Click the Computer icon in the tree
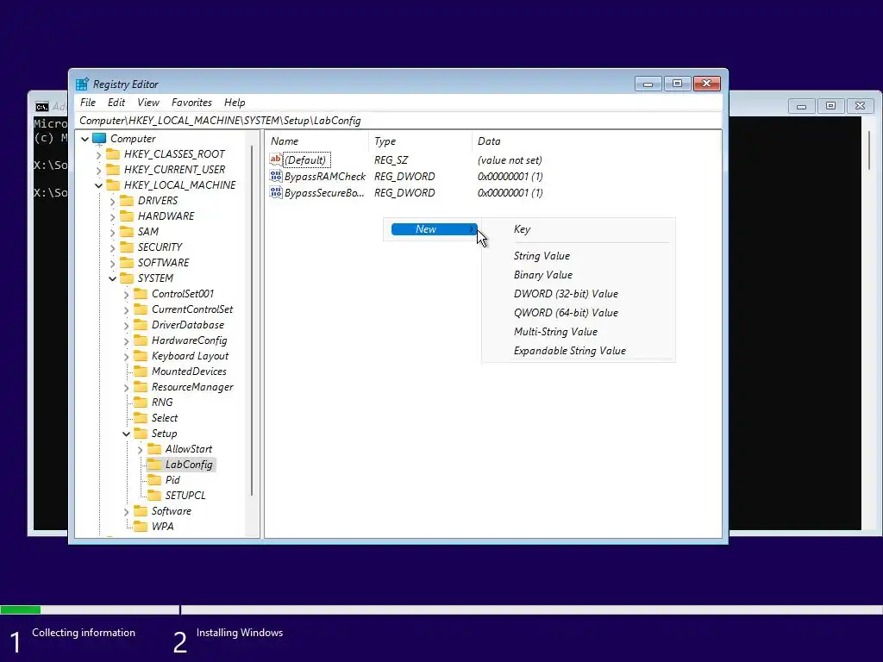This screenshot has width=883, height=662. point(99,139)
